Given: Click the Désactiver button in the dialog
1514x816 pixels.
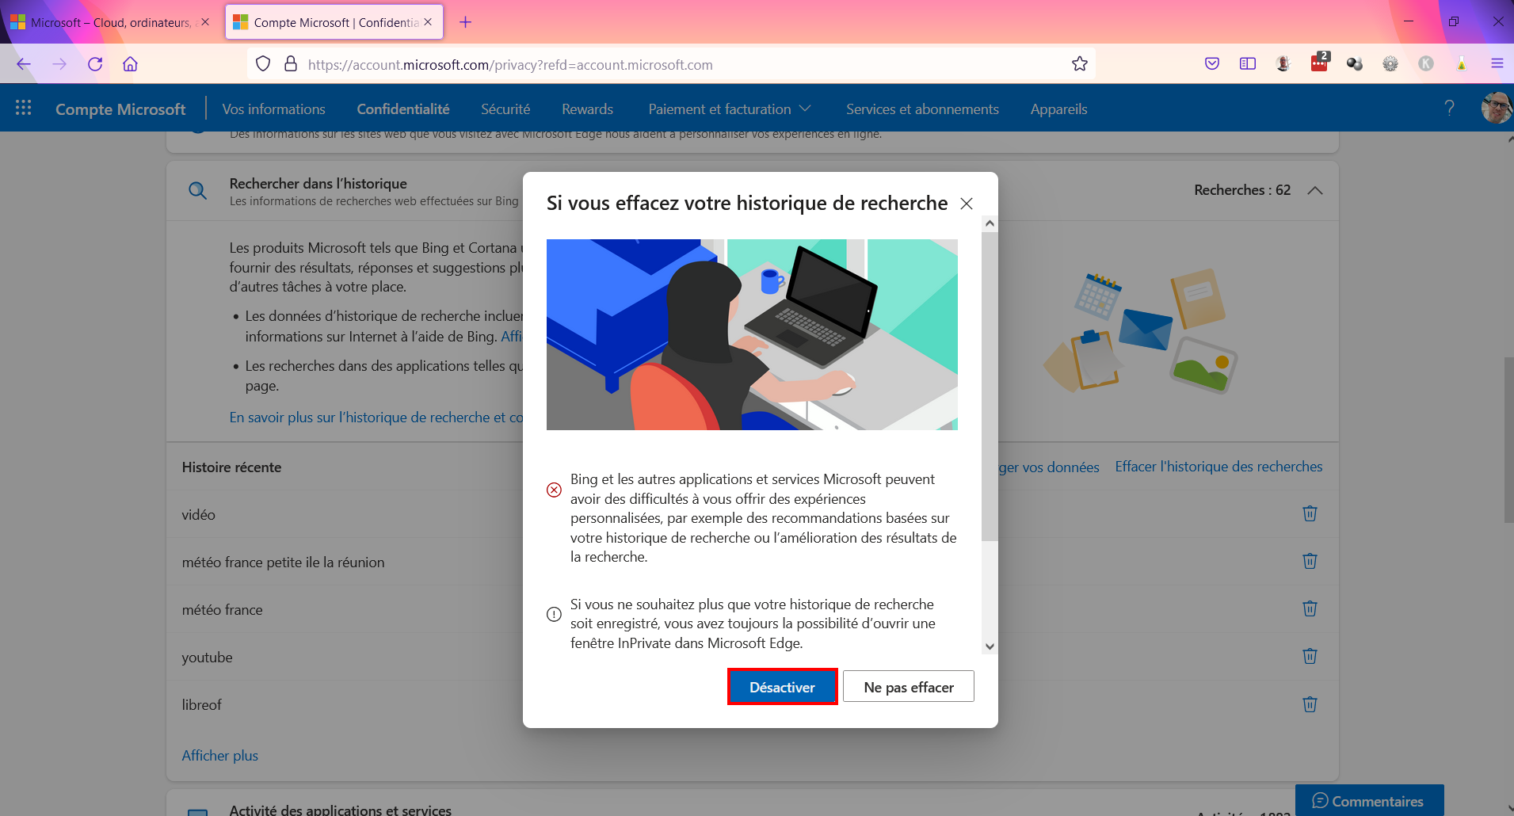Looking at the screenshot, I should pos(782,687).
